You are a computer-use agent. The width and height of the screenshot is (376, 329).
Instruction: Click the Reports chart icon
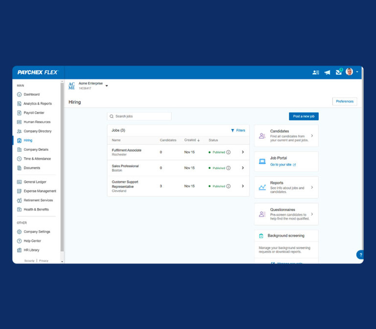pos(262,188)
